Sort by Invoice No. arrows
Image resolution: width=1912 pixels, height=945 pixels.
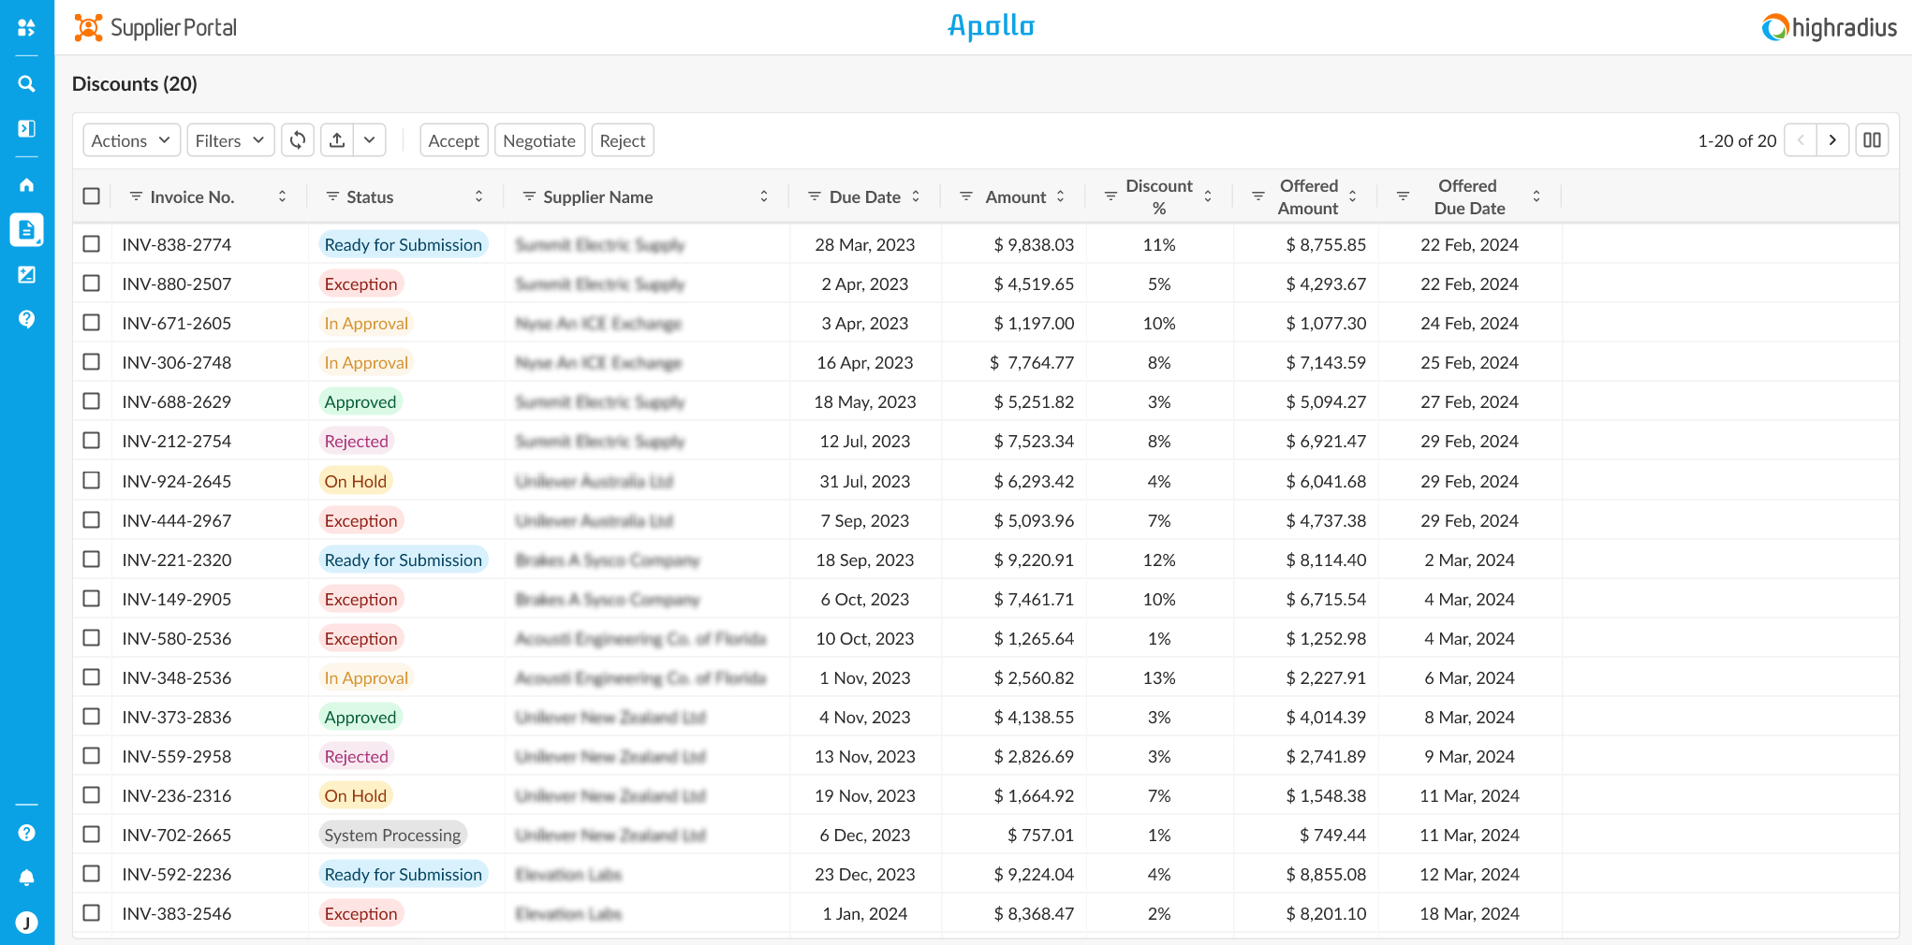click(x=282, y=196)
